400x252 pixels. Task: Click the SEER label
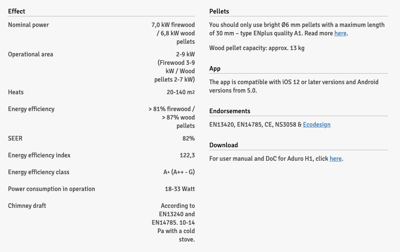tap(15, 138)
